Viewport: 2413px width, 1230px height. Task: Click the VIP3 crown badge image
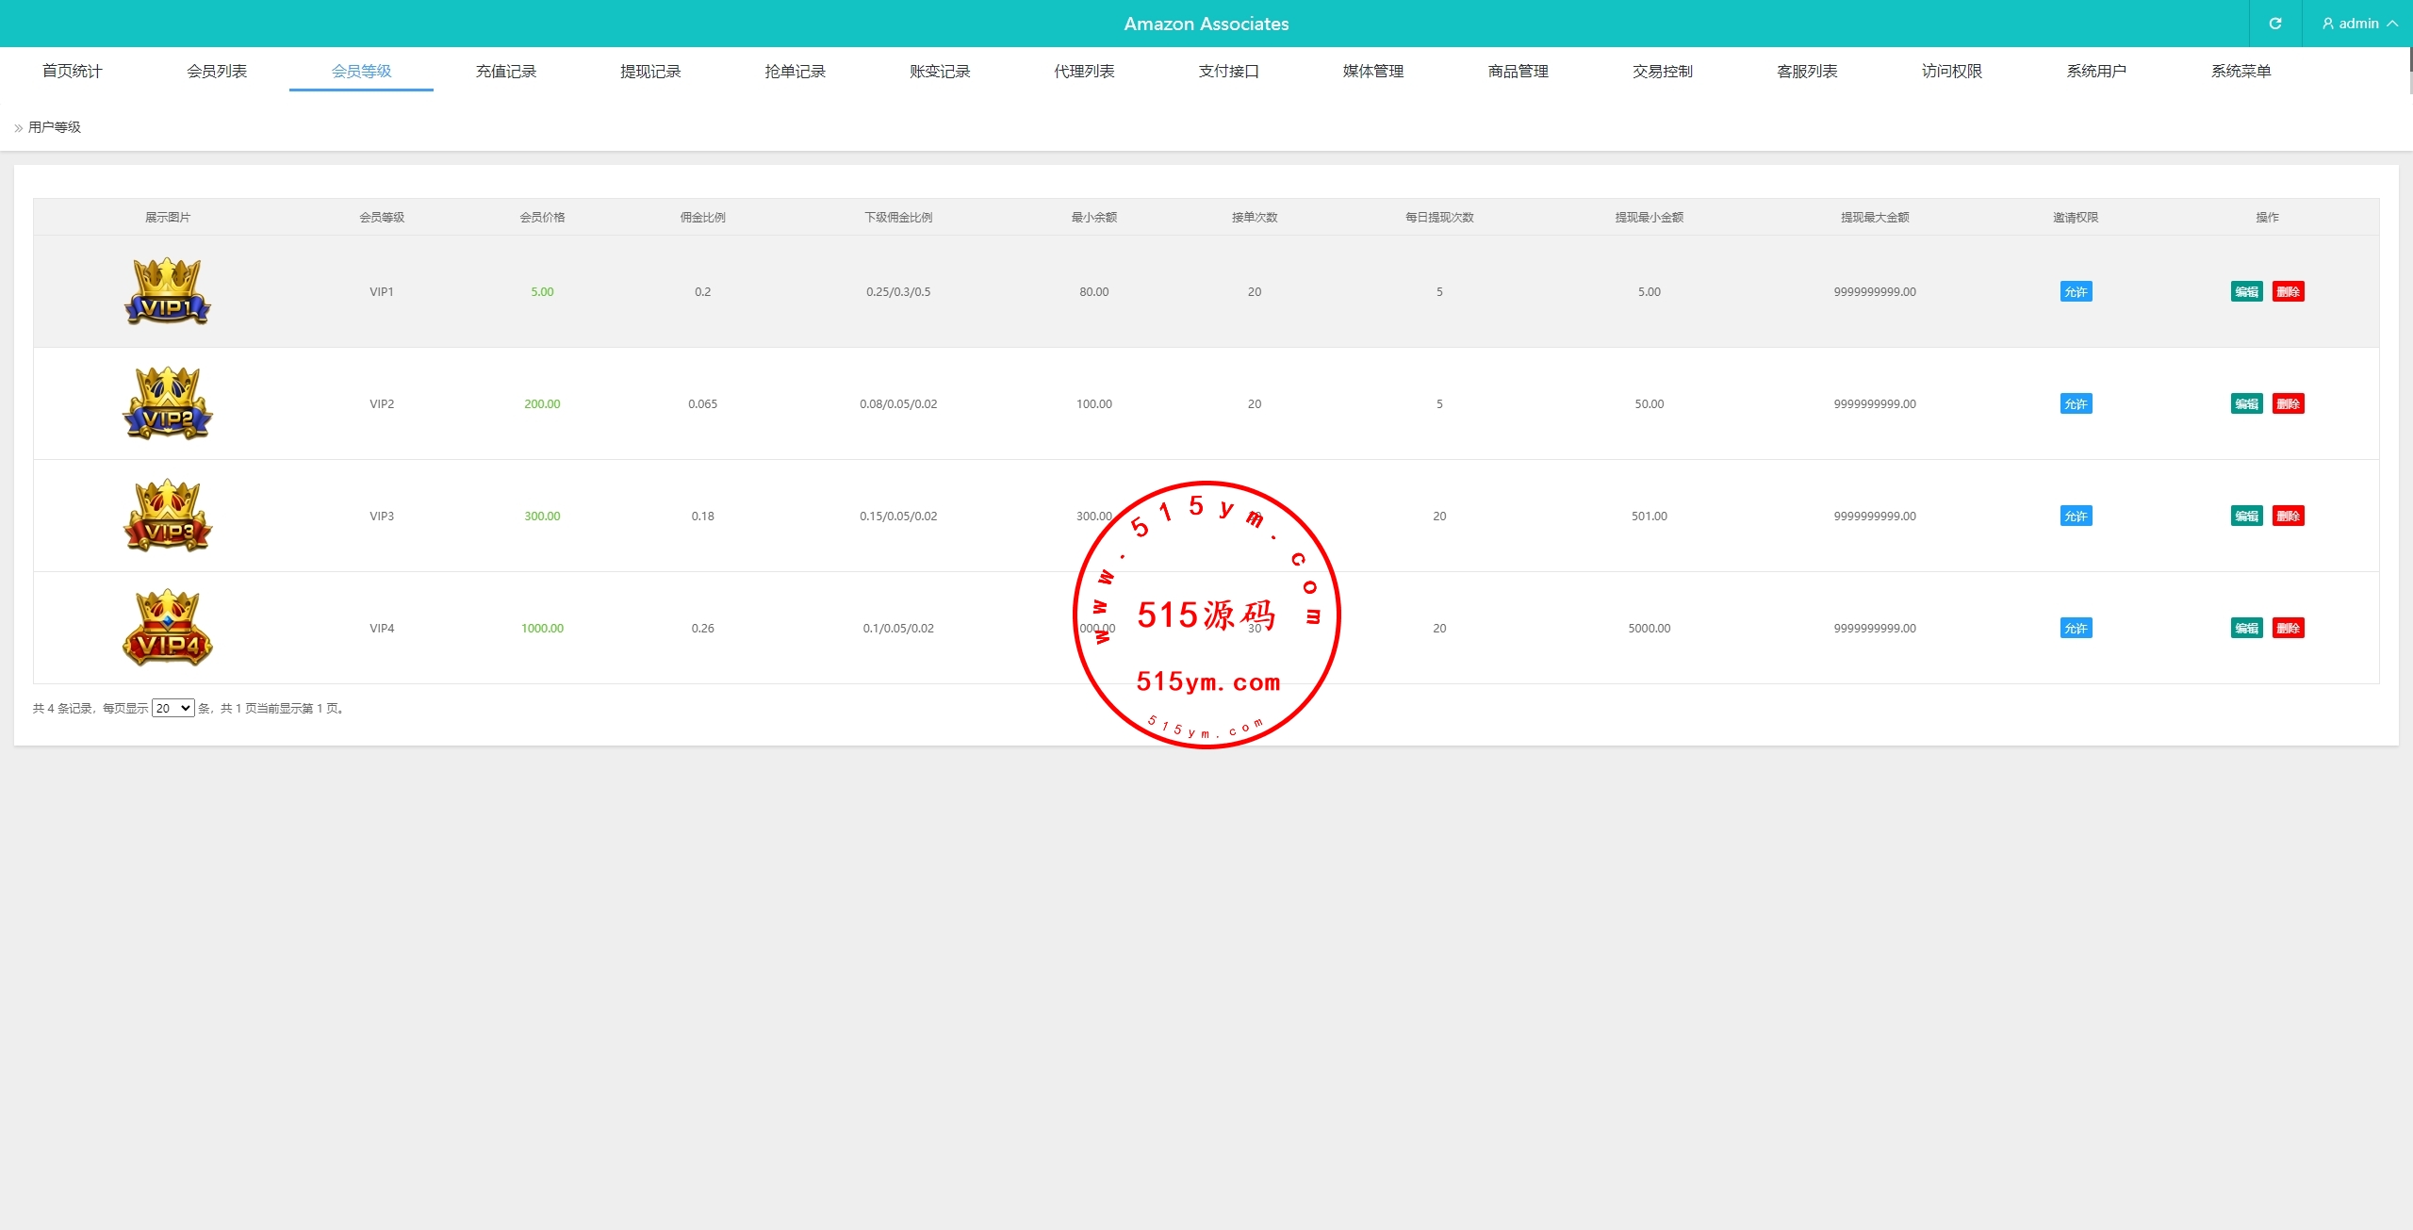(168, 516)
